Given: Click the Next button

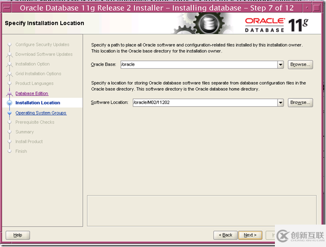Looking at the screenshot, I should [x=250, y=235].
